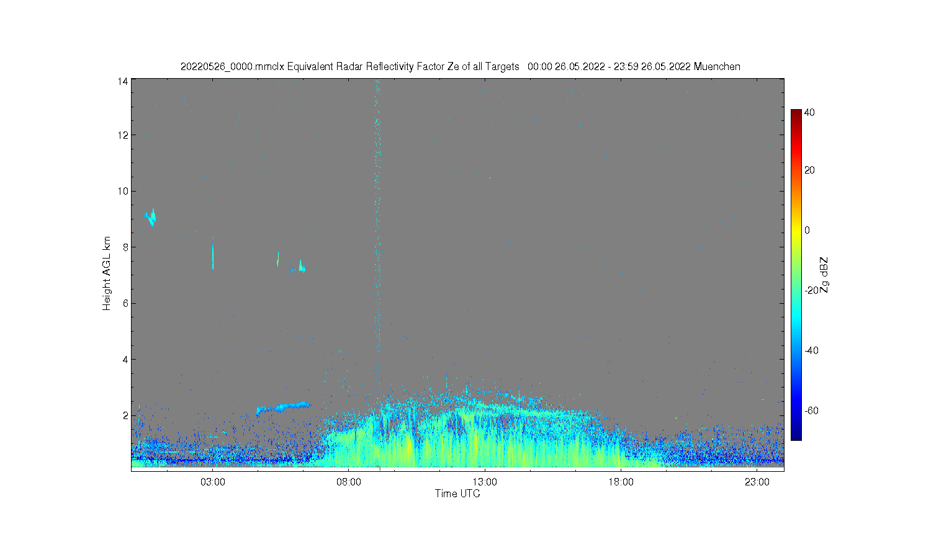Click the colorbar value 40
931x558 pixels.
pos(809,113)
